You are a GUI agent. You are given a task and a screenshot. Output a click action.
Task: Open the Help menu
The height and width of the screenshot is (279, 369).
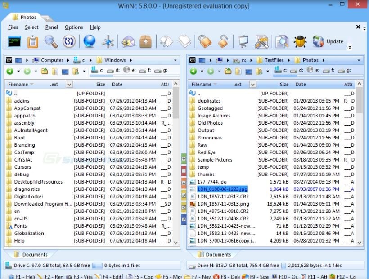pos(95,27)
